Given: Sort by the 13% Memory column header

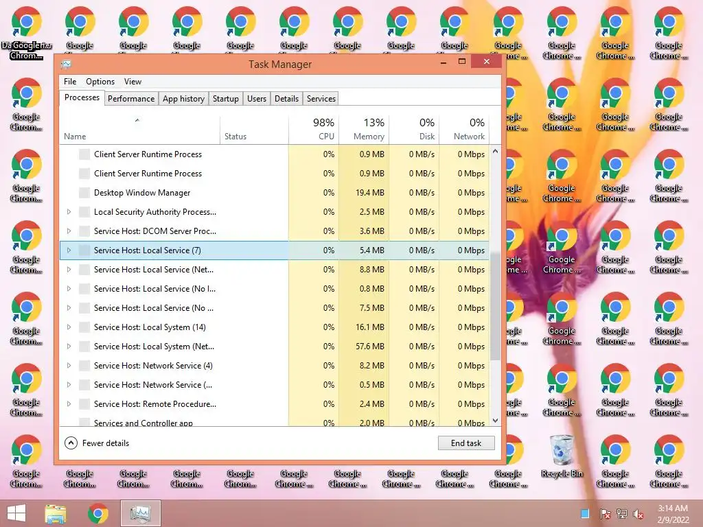Looking at the screenshot, I should coord(364,130).
